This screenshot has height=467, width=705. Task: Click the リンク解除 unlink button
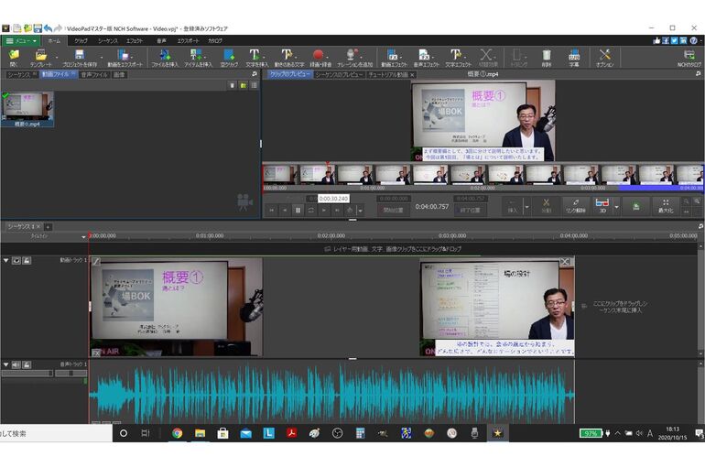pos(575,206)
